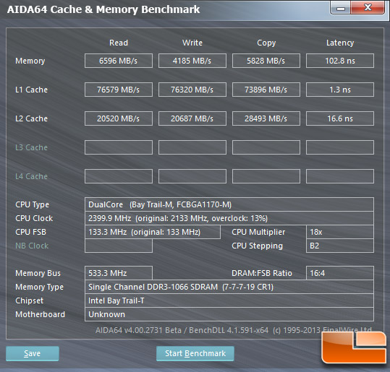This screenshot has width=390, height=372.
Task: Click L1 Cache Write value 76320 MB/s
Action: pyautogui.click(x=192, y=90)
